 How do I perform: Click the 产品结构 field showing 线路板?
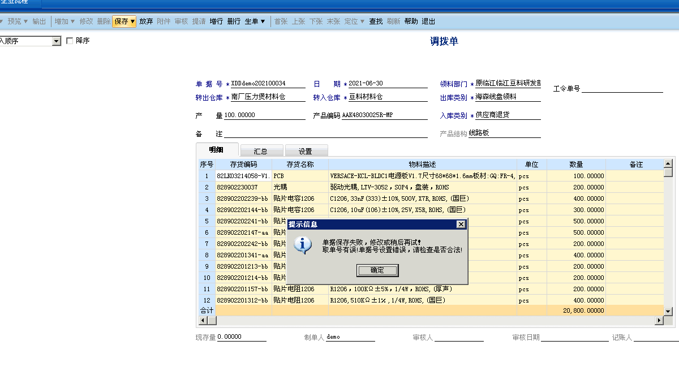505,133
